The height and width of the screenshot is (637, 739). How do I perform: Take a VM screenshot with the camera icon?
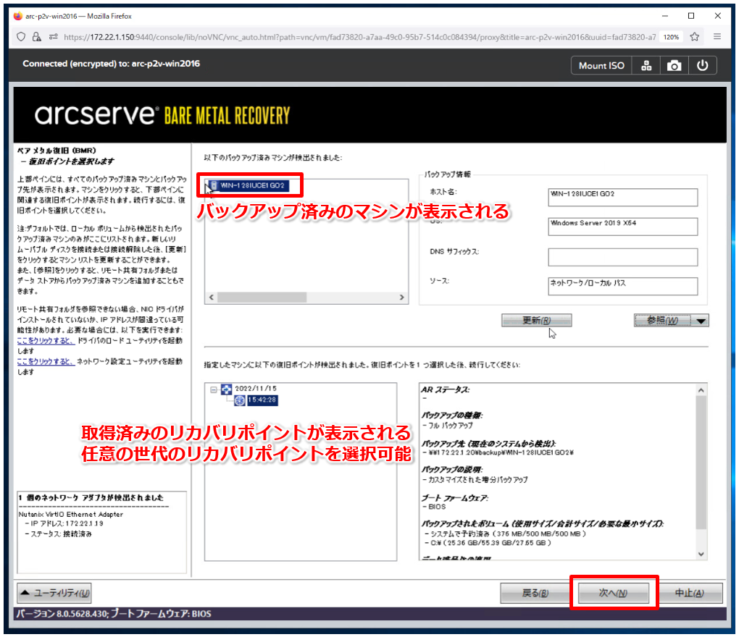674,65
